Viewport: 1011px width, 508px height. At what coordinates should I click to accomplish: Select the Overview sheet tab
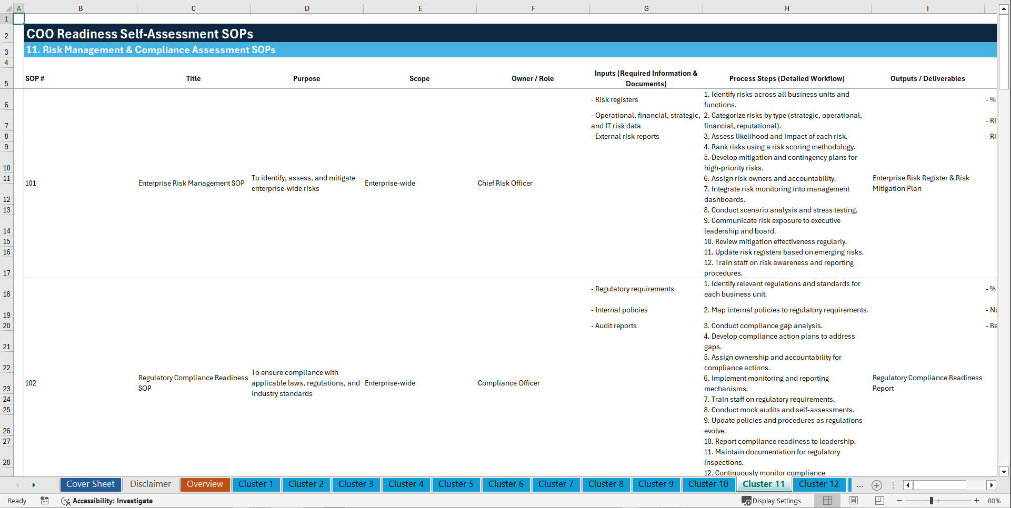click(205, 484)
